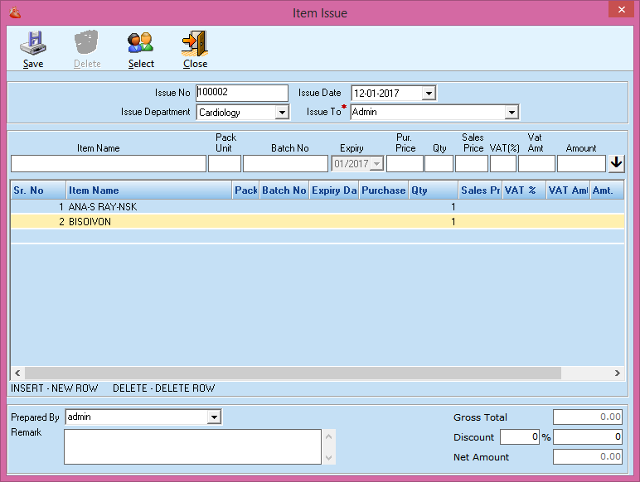Click the Item Name column header
Image resolution: width=640 pixels, height=482 pixels.
(149, 190)
